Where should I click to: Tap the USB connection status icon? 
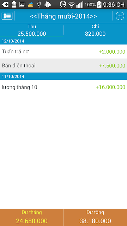(x=39, y=5)
